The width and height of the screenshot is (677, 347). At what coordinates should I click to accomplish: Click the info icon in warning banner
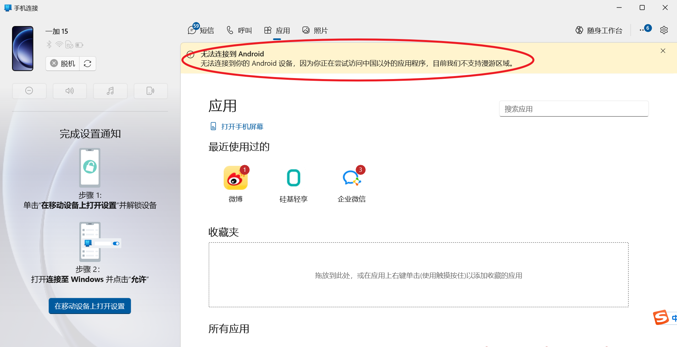(x=191, y=54)
